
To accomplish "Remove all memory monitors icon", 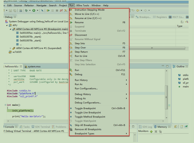I will click(x=160, y=132).
